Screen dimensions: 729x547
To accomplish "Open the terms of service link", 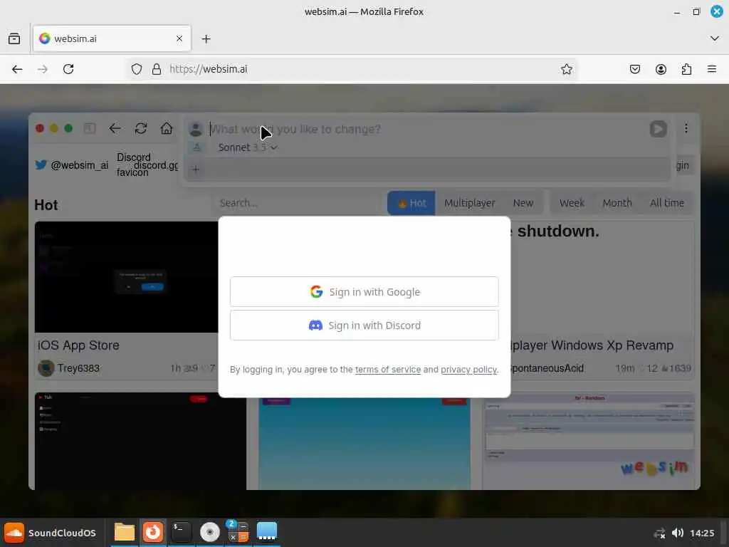I will (x=388, y=370).
